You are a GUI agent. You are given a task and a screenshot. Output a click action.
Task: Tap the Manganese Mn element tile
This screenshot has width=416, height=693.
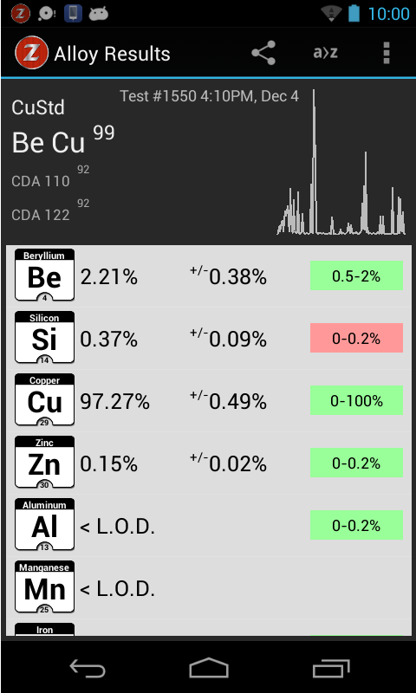click(x=44, y=586)
